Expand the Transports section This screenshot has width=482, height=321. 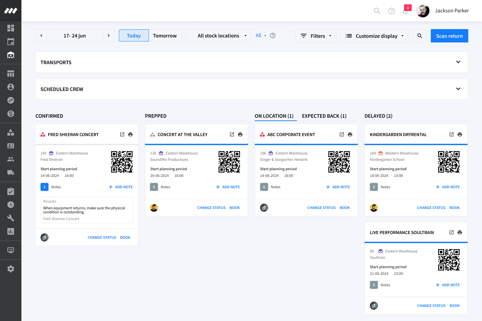click(458, 62)
